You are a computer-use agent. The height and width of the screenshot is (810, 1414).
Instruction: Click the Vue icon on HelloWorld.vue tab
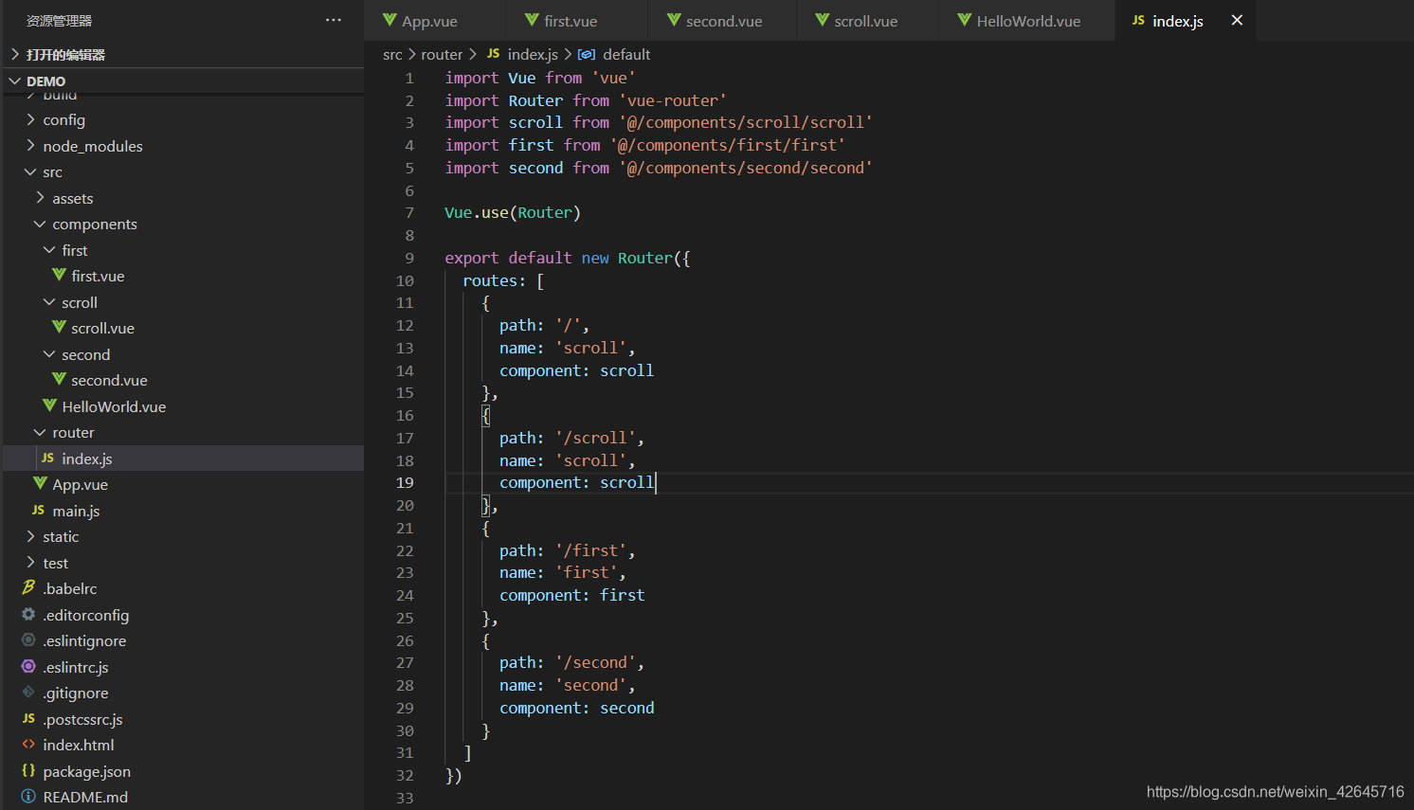click(x=964, y=20)
